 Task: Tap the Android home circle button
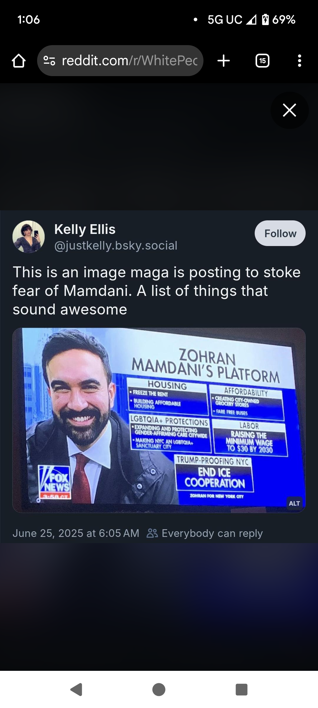(159, 689)
